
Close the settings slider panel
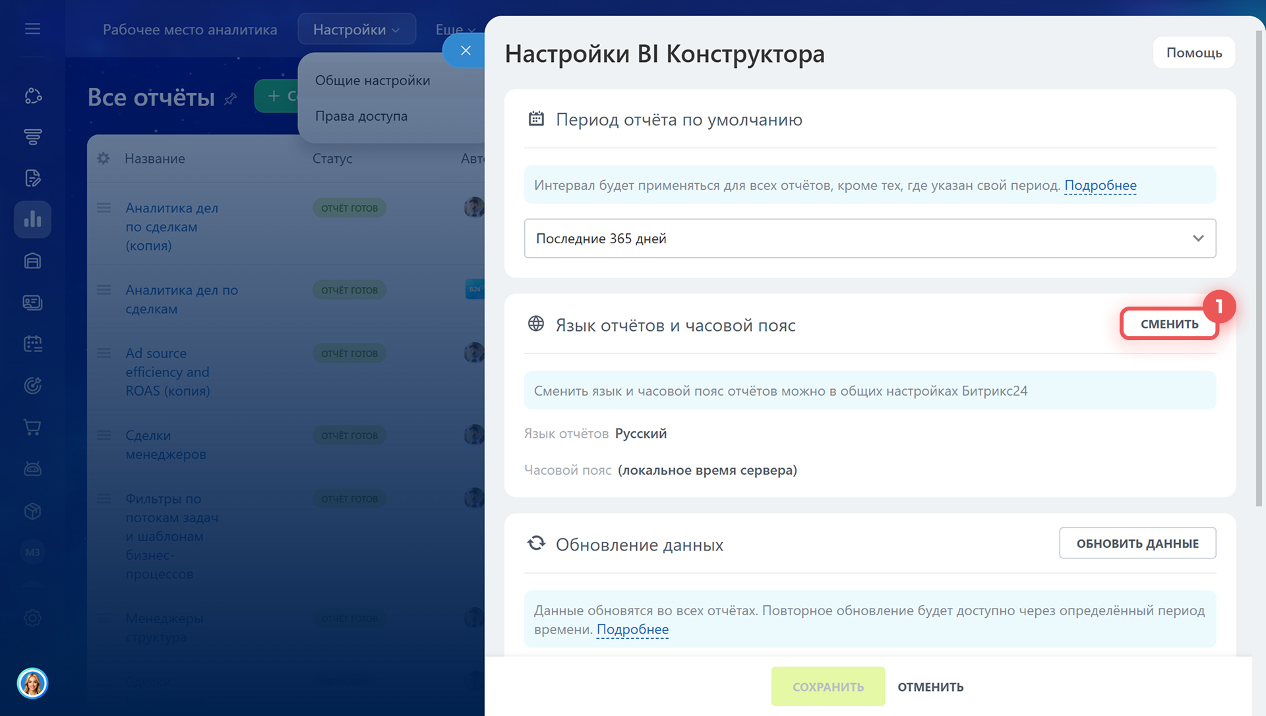click(466, 51)
